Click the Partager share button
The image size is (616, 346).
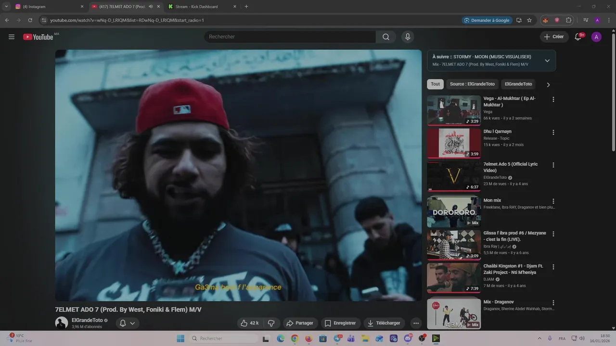click(299, 323)
